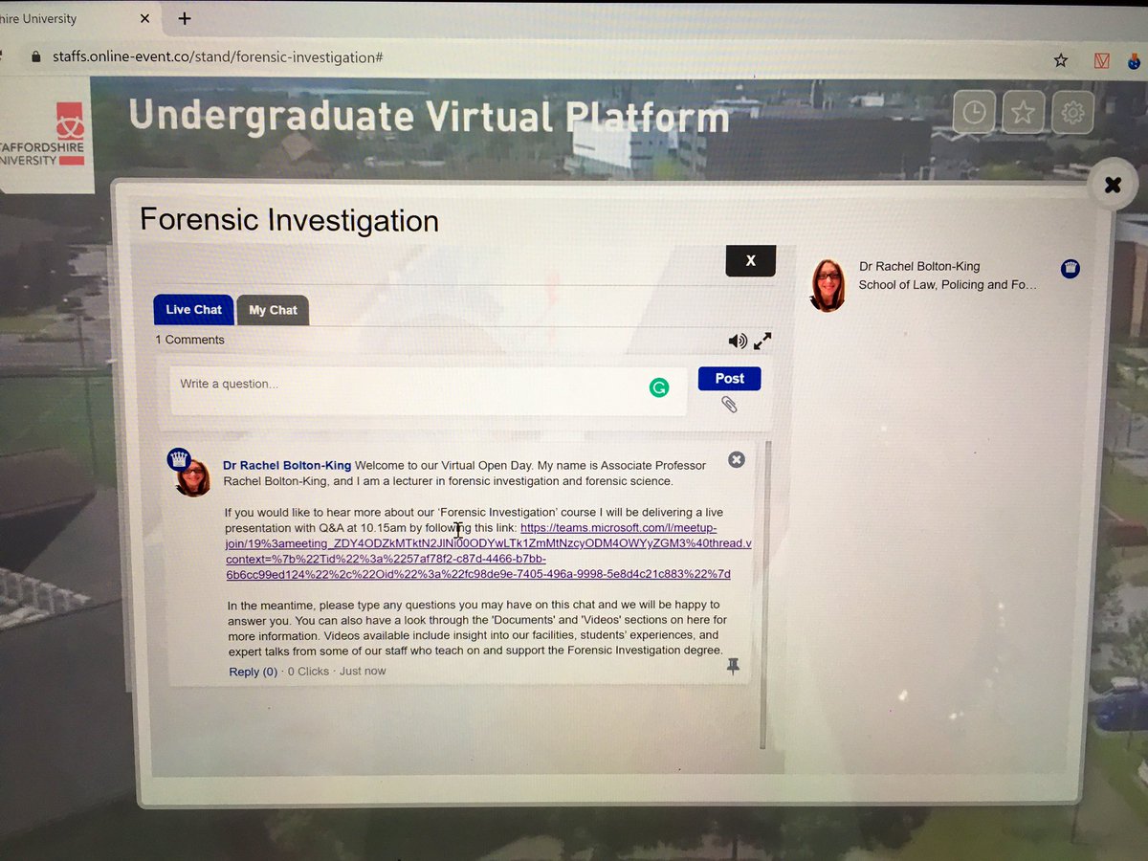This screenshot has height=861, width=1148.
Task: Open the Grammarly icon in question box
Action: 658,387
